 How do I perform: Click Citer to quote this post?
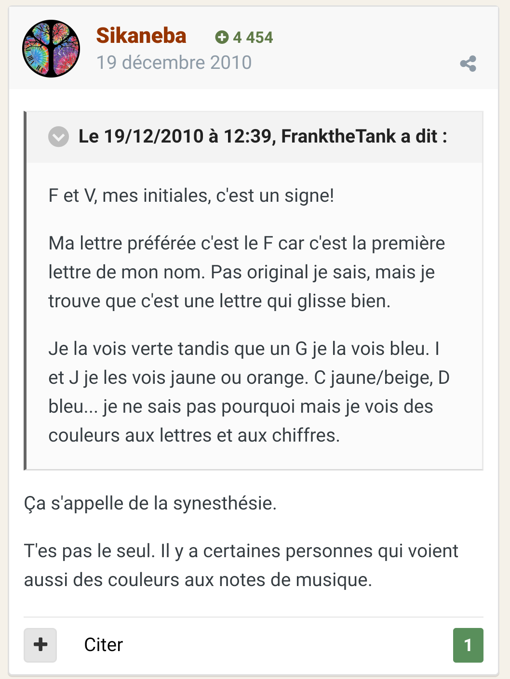(104, 645)
